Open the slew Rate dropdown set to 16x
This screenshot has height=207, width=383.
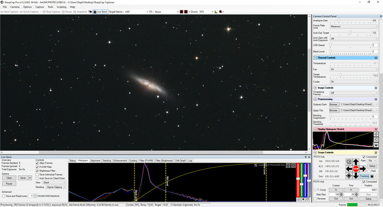point(372,161)
